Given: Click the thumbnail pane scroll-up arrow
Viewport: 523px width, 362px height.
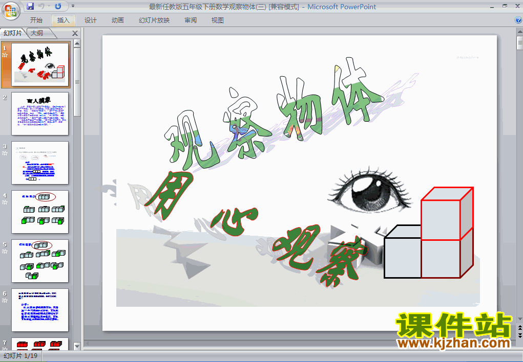Looking at the screenshot, I should click(77, 43).
